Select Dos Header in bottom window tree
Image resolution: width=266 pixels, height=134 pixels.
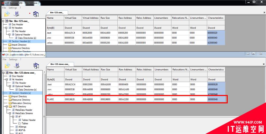tap(17, 76)
